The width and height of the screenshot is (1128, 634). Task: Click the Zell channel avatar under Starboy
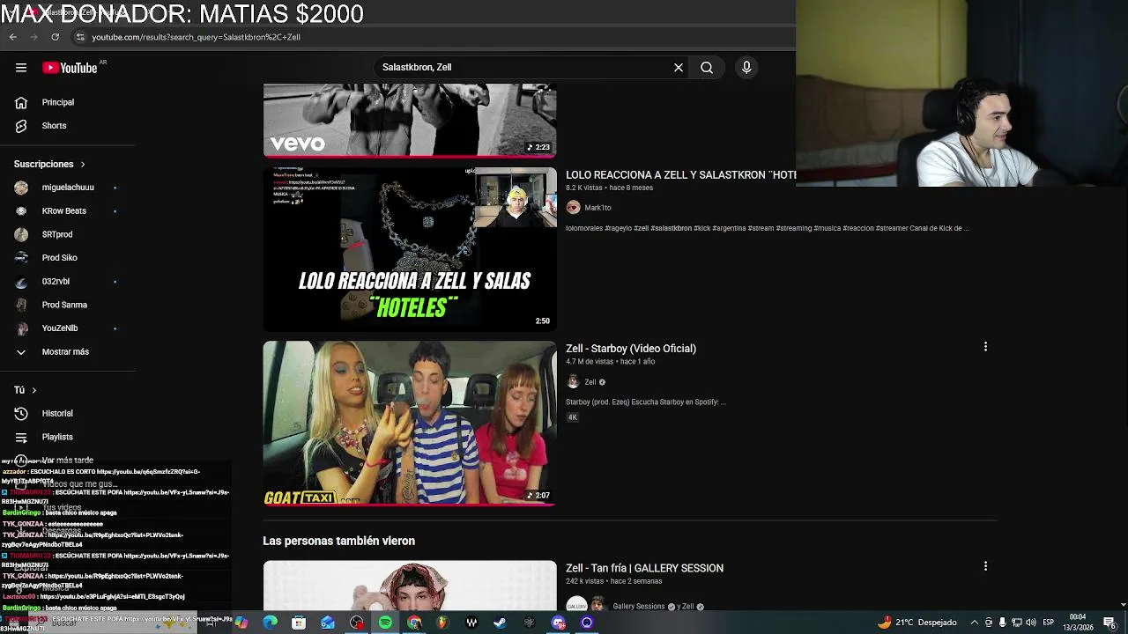[x=574, y=382]
